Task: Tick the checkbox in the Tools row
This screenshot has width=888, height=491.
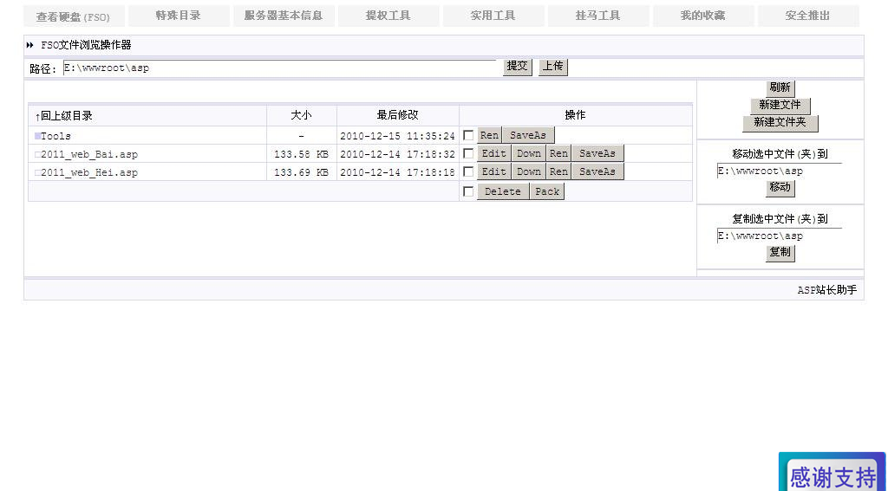Action: tap(468, 136)
